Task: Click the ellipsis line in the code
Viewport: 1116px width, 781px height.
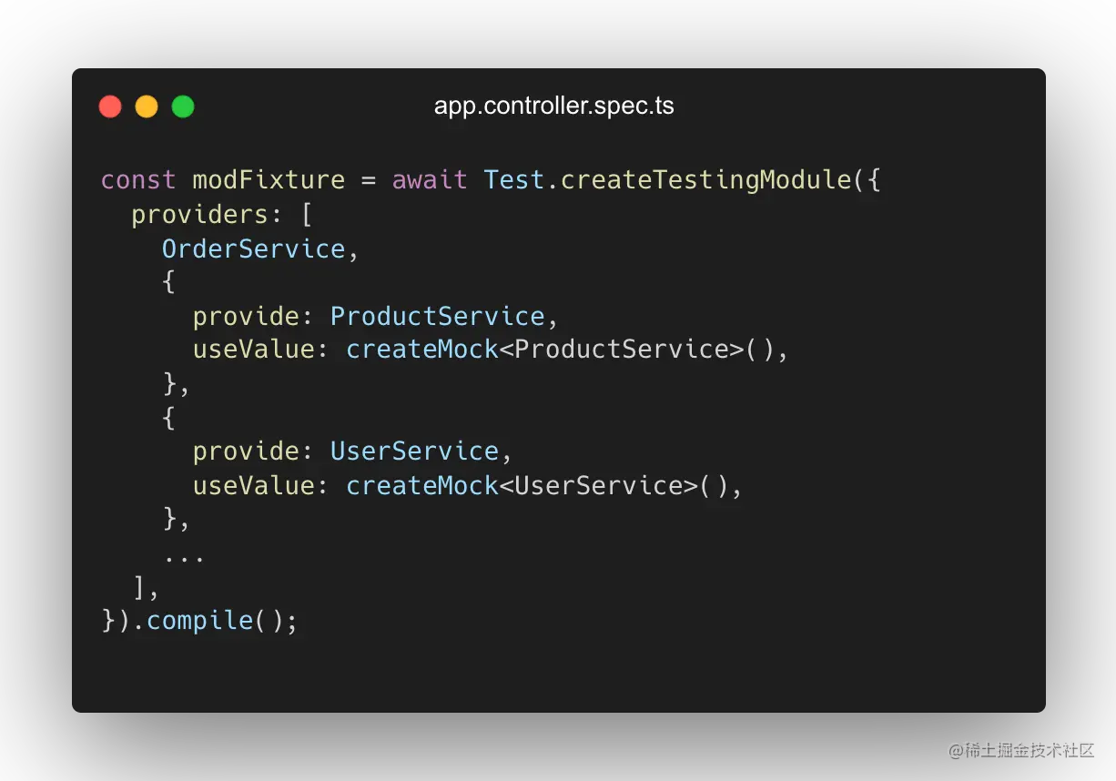Action: coord(185,557)
